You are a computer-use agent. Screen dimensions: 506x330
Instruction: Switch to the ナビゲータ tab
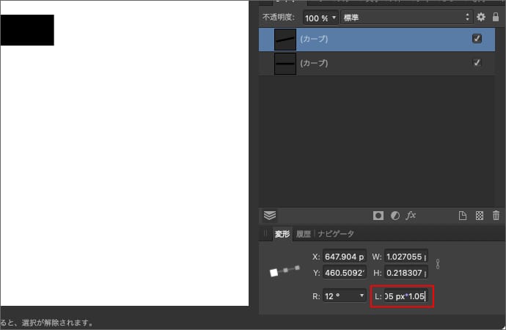[336, 234]
